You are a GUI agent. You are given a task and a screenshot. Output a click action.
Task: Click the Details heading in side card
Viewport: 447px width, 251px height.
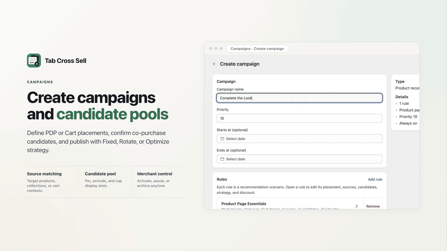[402, 97]
